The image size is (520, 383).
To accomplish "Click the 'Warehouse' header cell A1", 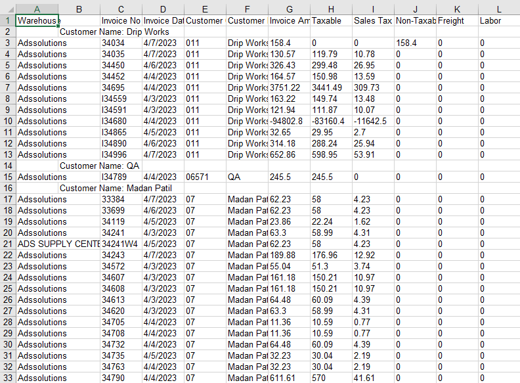I will (x=37, y=20).
